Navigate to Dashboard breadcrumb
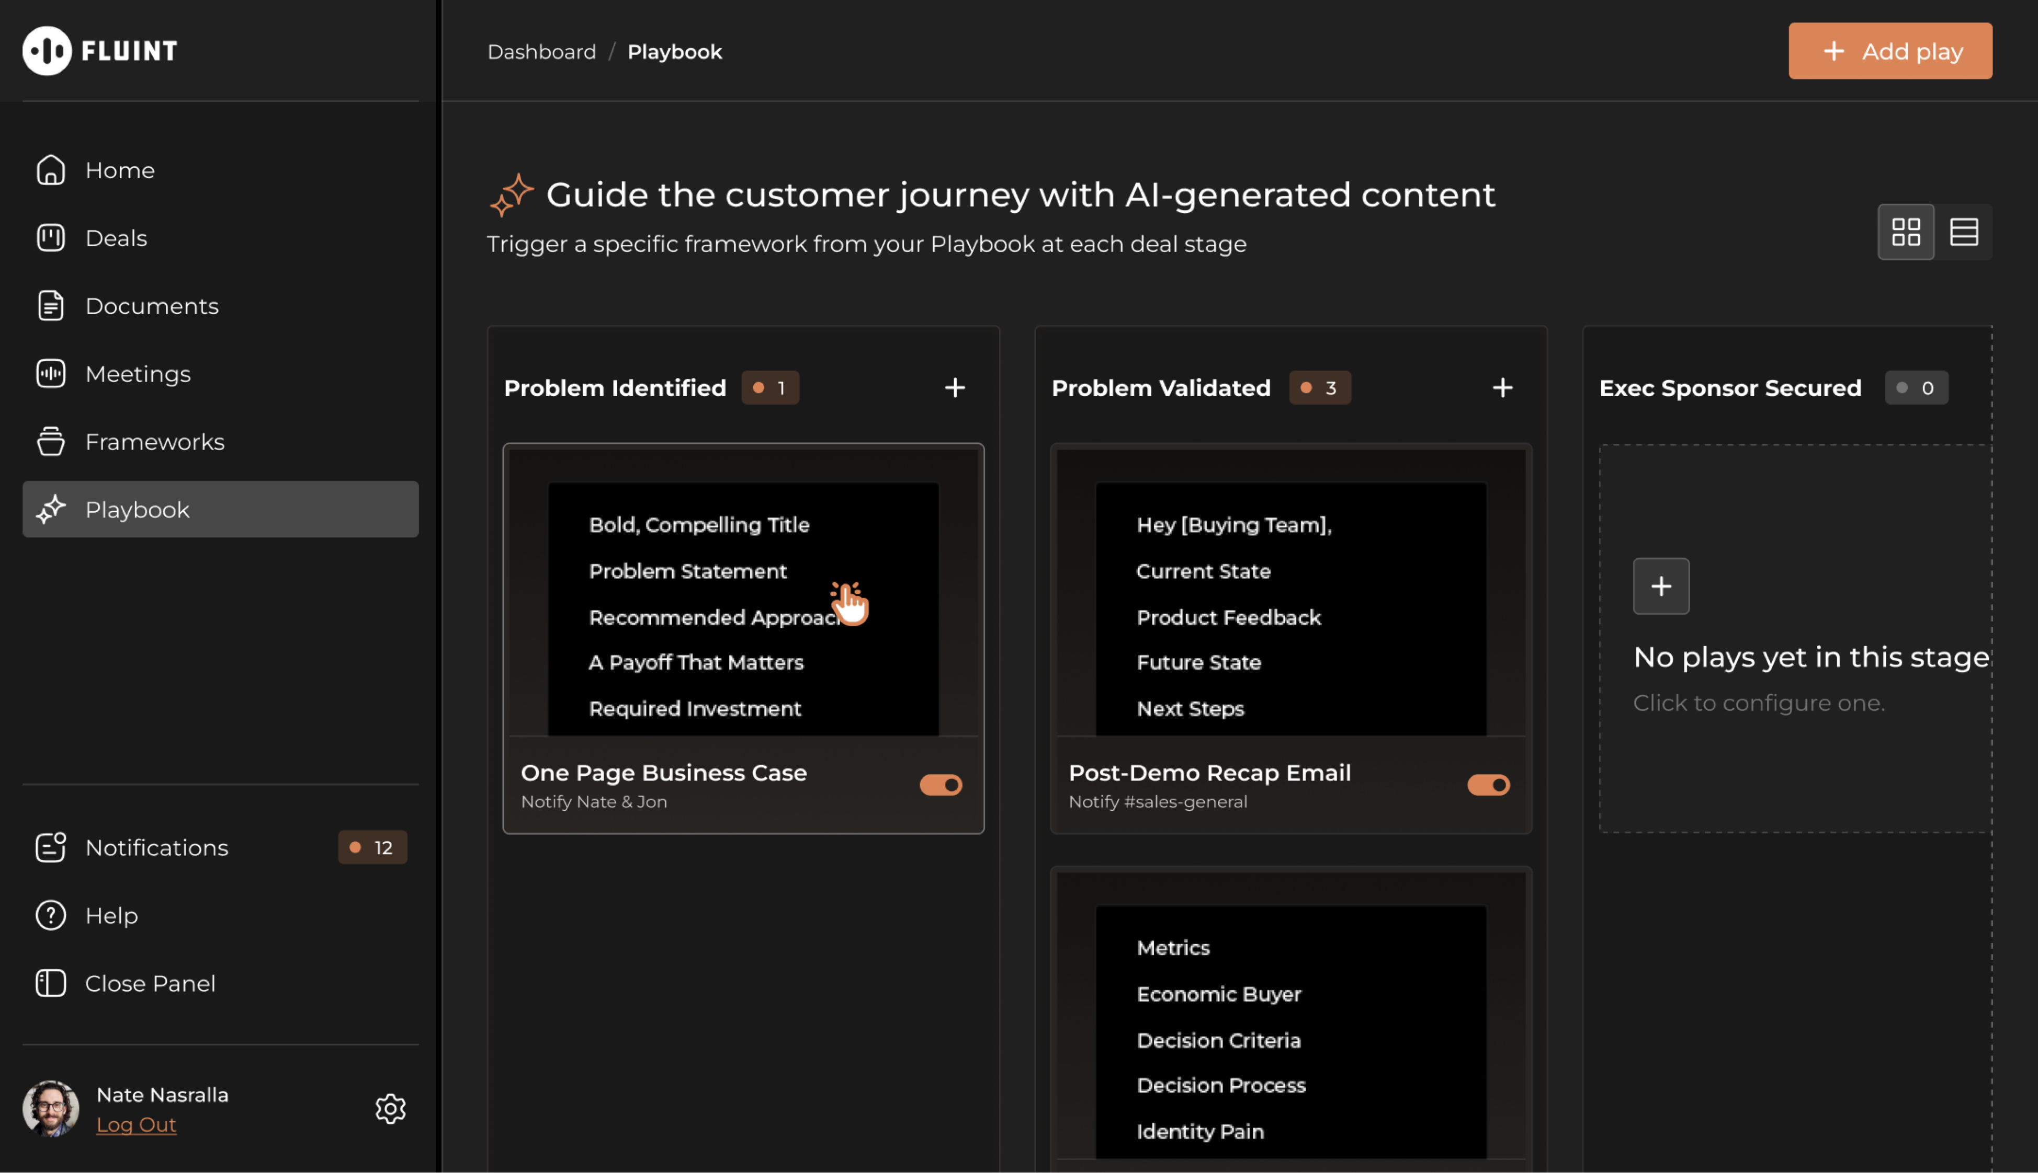 click(541, 52)
